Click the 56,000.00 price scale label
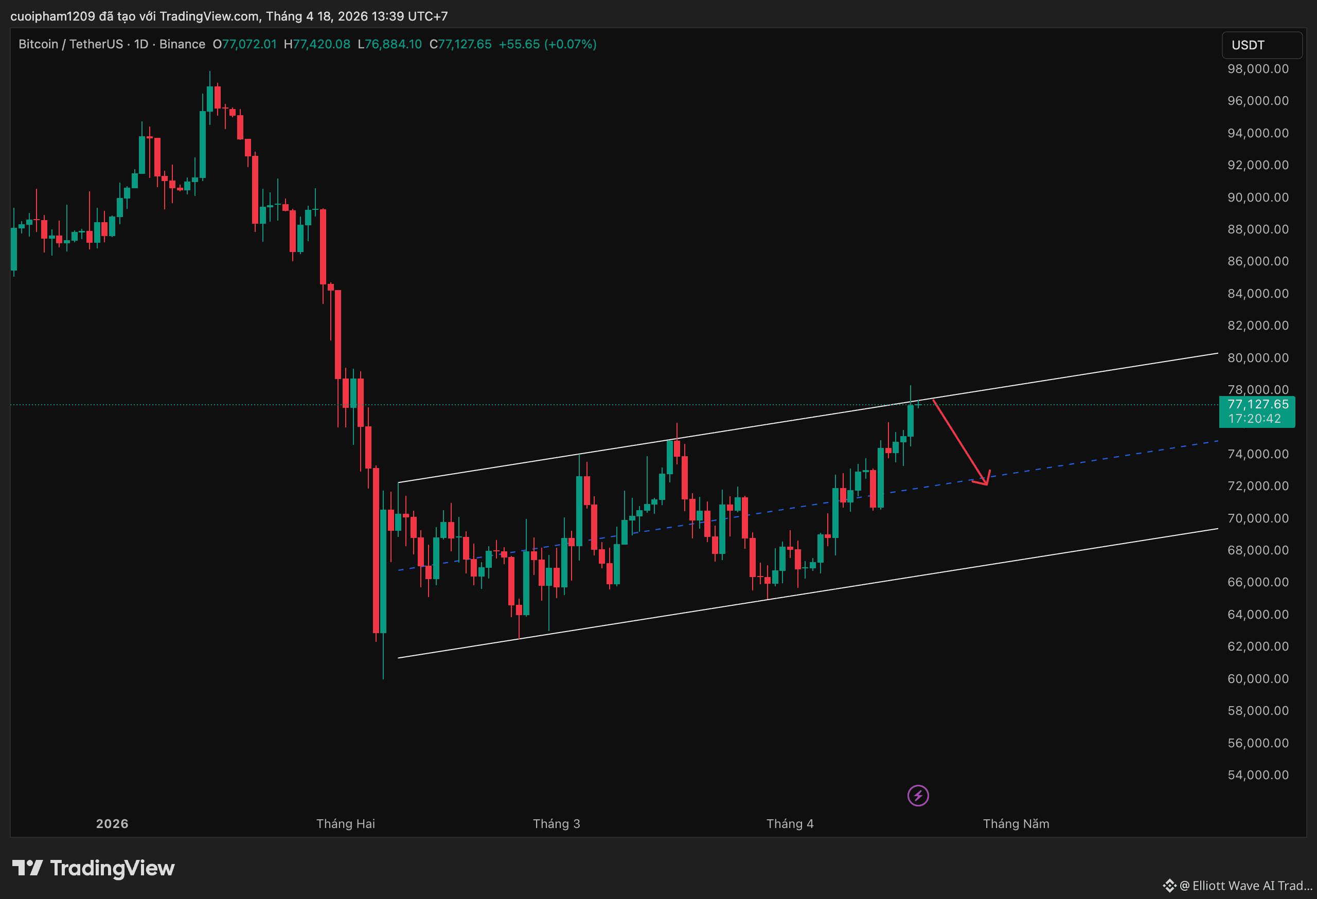Screen dimensions: 1317x899 tap(1258, 743)
